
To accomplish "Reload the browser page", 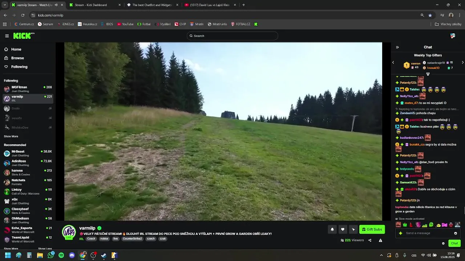I will pos(23,15).
